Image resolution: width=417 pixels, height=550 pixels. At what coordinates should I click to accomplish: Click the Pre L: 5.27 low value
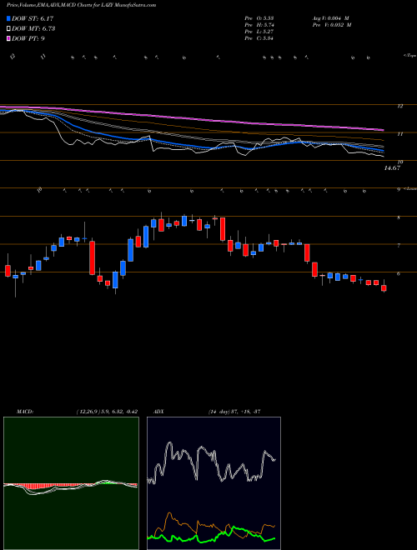pyautogui.click(x=259, y=32)
